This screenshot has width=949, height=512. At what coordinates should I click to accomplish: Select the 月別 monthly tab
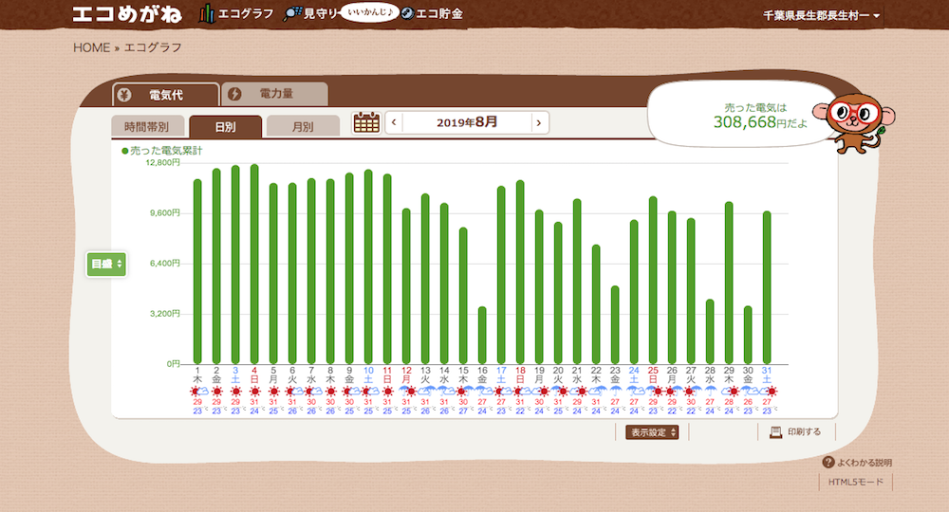coord(303,126)
